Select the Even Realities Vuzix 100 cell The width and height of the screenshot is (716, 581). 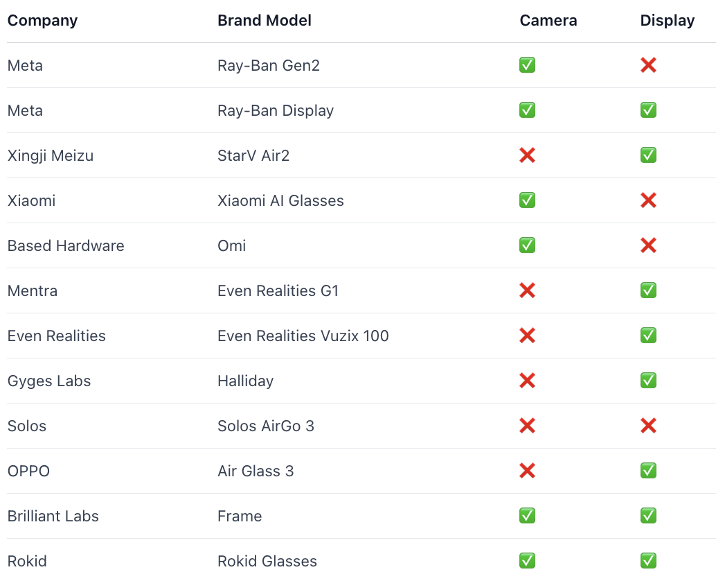tap(303, 336)
